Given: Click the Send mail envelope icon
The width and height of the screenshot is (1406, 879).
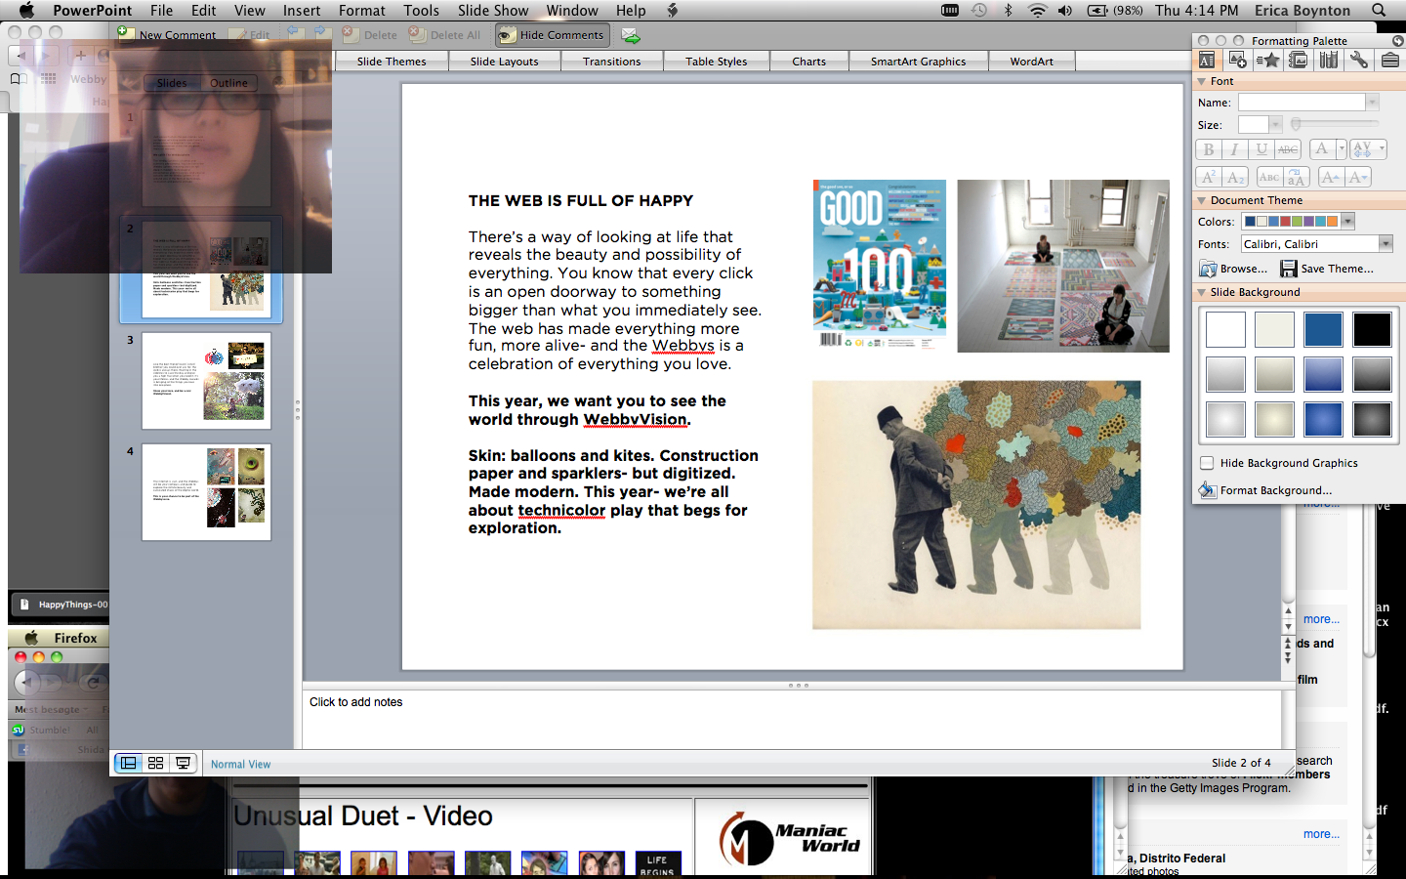Looking at the screenshot, I should click(631, 36).
